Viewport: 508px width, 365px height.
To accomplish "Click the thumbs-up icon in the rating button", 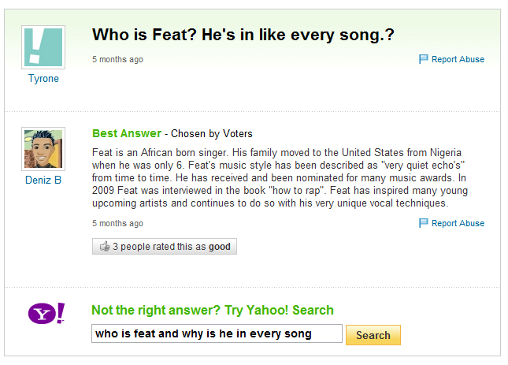I will pyautogui.click(x=104, y=247).
